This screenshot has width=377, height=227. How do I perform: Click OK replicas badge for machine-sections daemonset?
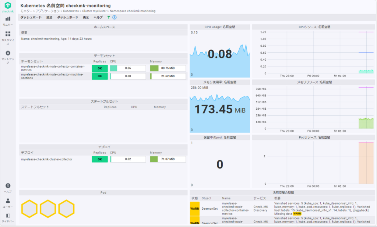pos(100,76)
